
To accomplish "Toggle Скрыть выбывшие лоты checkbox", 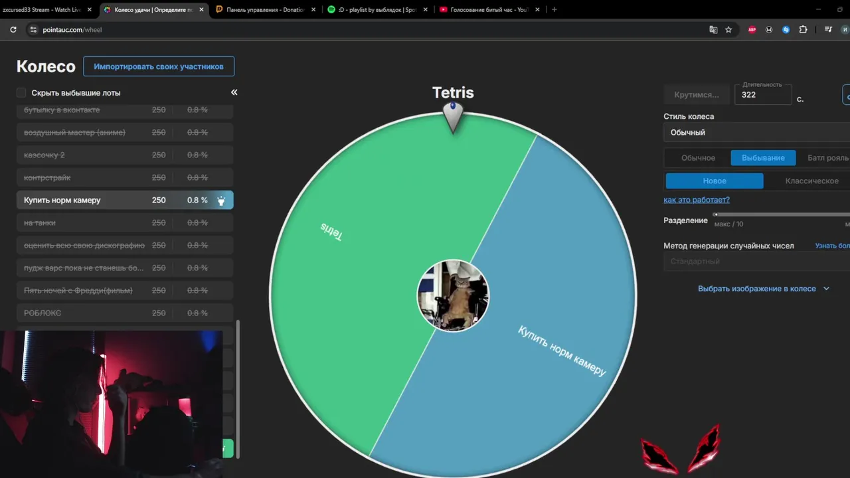I will click(x=21, y=92).
